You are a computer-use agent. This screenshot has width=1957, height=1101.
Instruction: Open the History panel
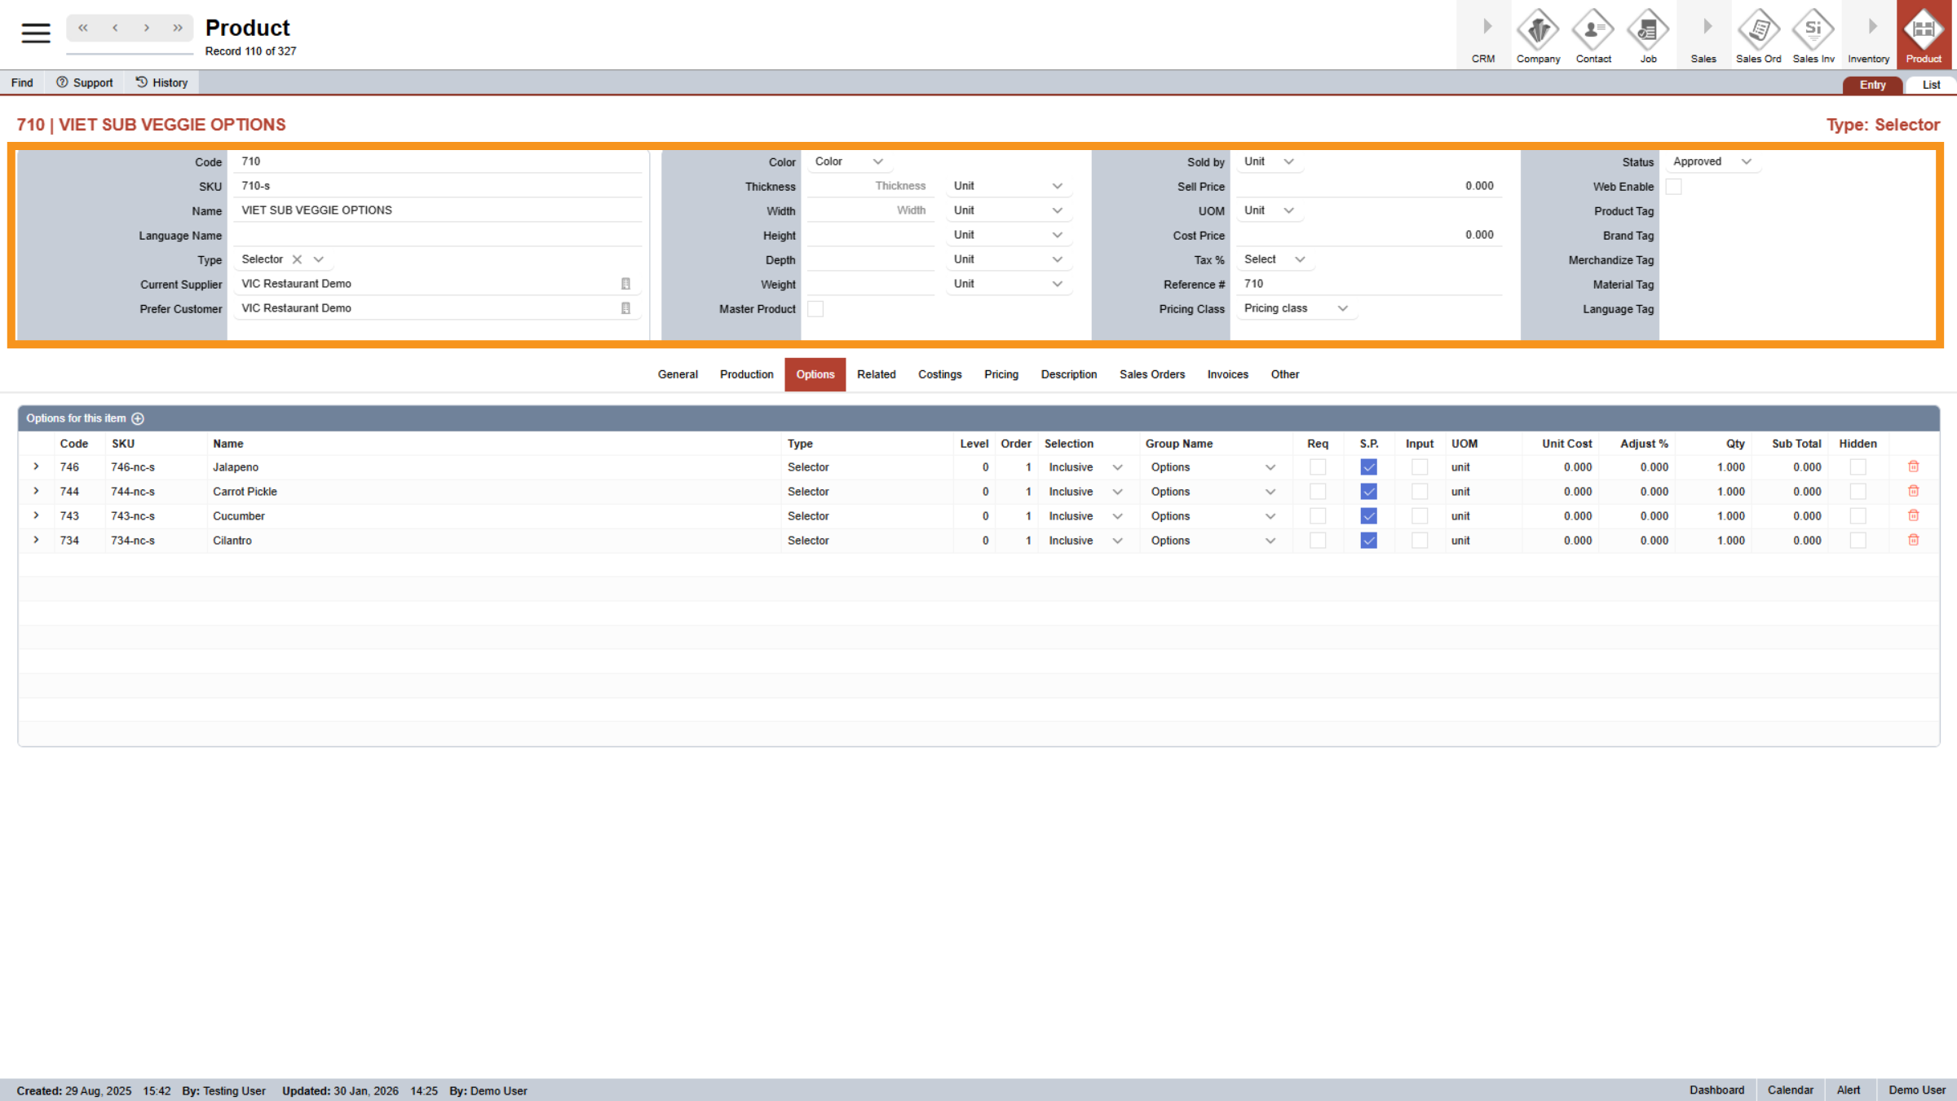click(x=161, y=82)
